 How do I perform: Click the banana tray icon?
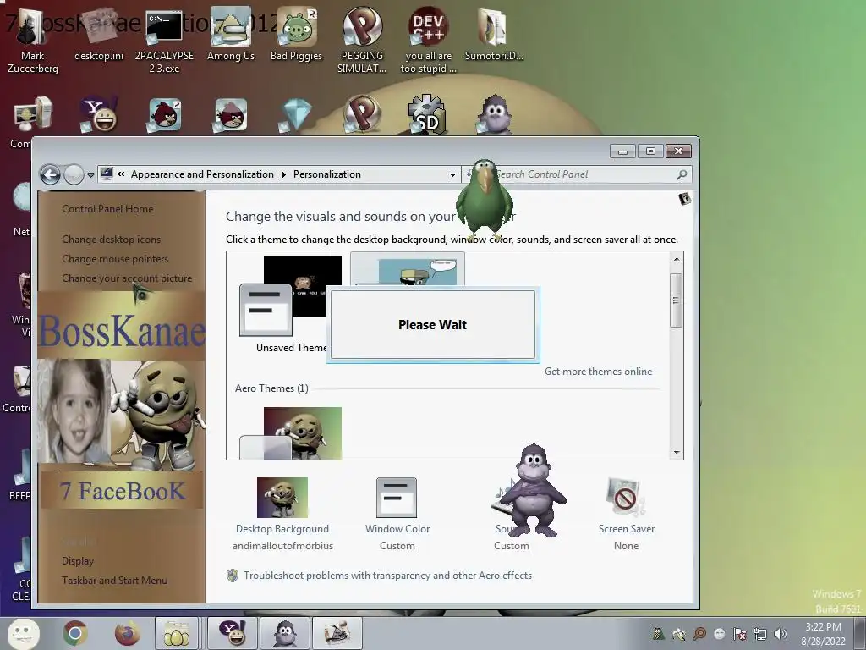coord(679,634)
